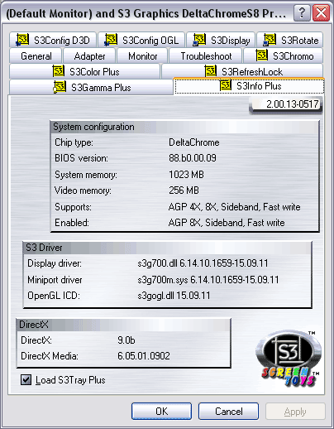This screenshot has width=334, height=429.
Task: Click the System configuration heading
Action: 93,127
